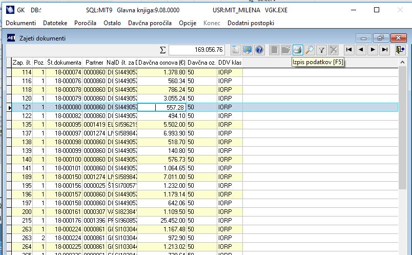This screenshot has height=255, width=412.
Task: Select the row with document 18-000095
Action: tap(64, 124)
